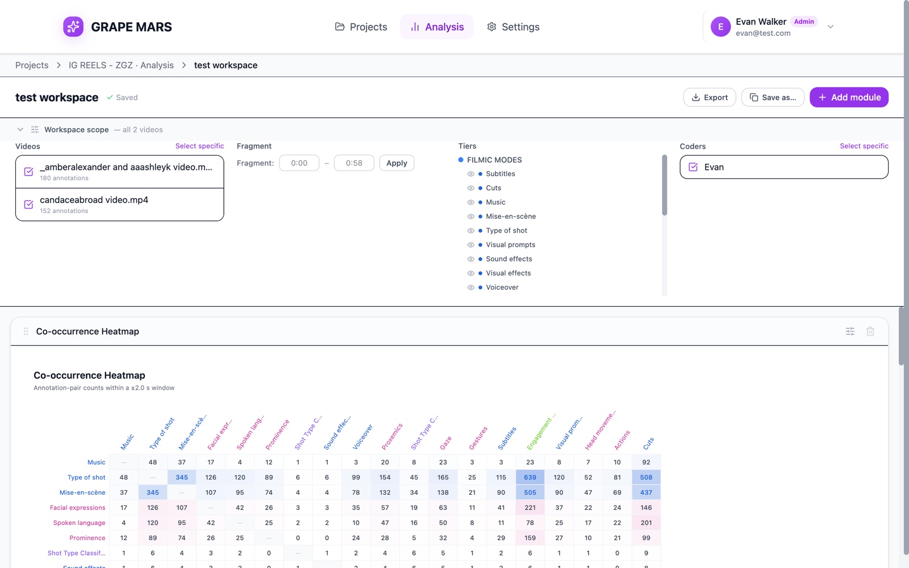Screen dimensions: 909x568
Task: Click Select specific link for Coders
Action: (864, 146)
